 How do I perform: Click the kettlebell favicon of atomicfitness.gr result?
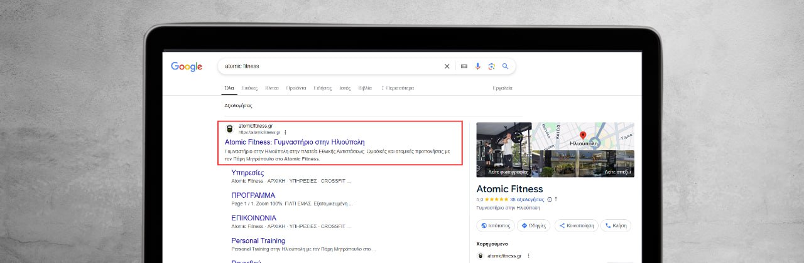pyautogui.click(x=229, y=129)
